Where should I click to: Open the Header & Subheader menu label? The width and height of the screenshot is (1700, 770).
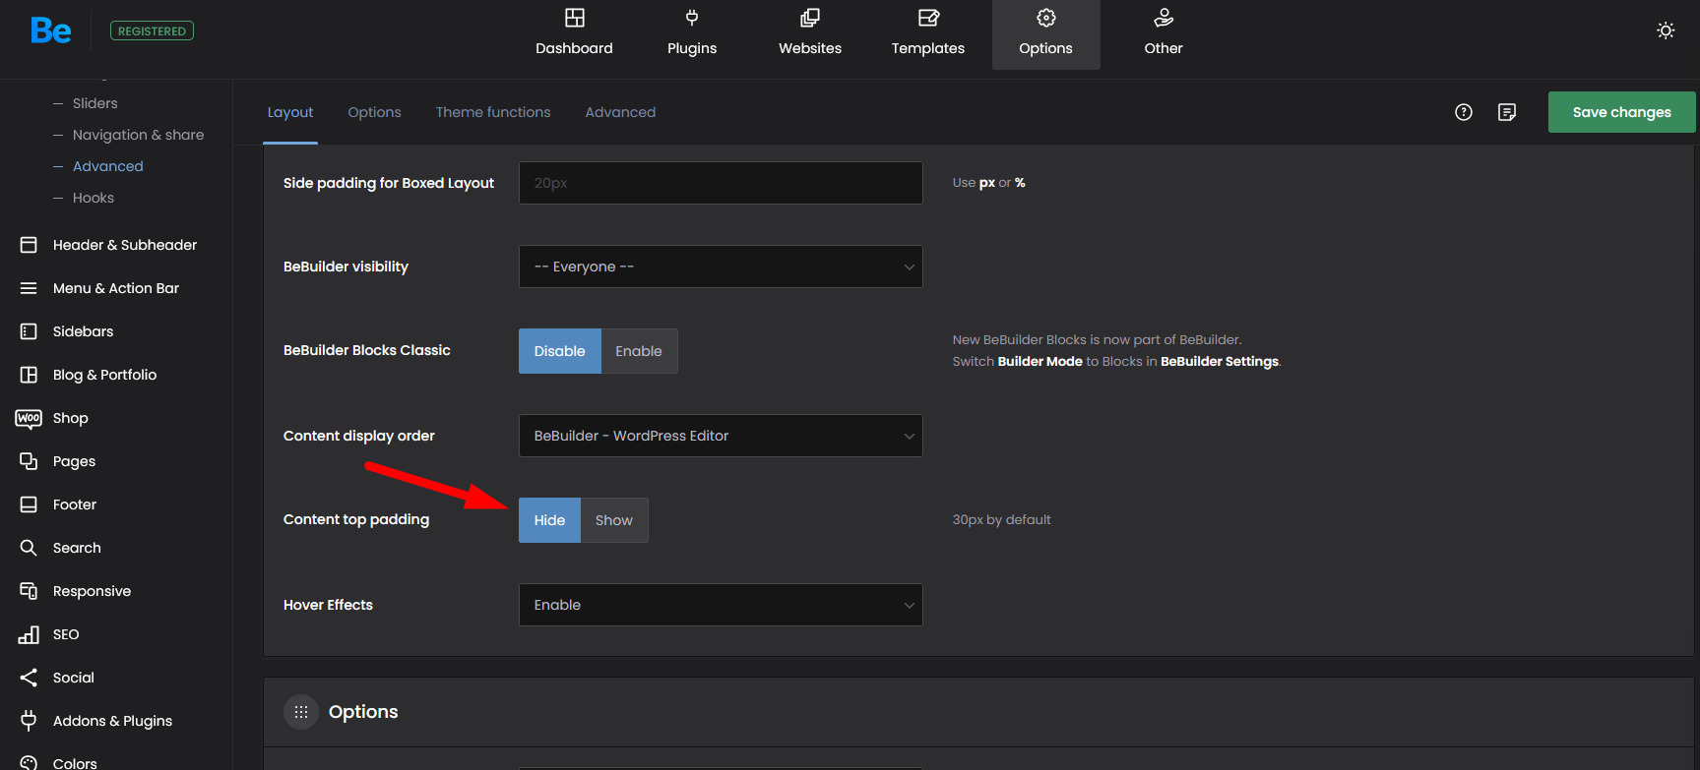(125, 245)
